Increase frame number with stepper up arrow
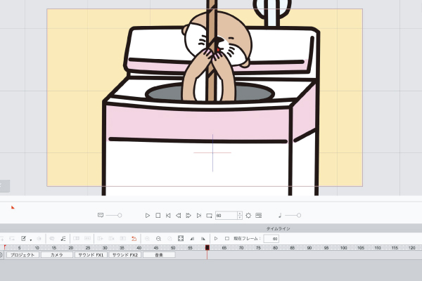The height and width of the screenshot is (281, 422). point(240,214)
